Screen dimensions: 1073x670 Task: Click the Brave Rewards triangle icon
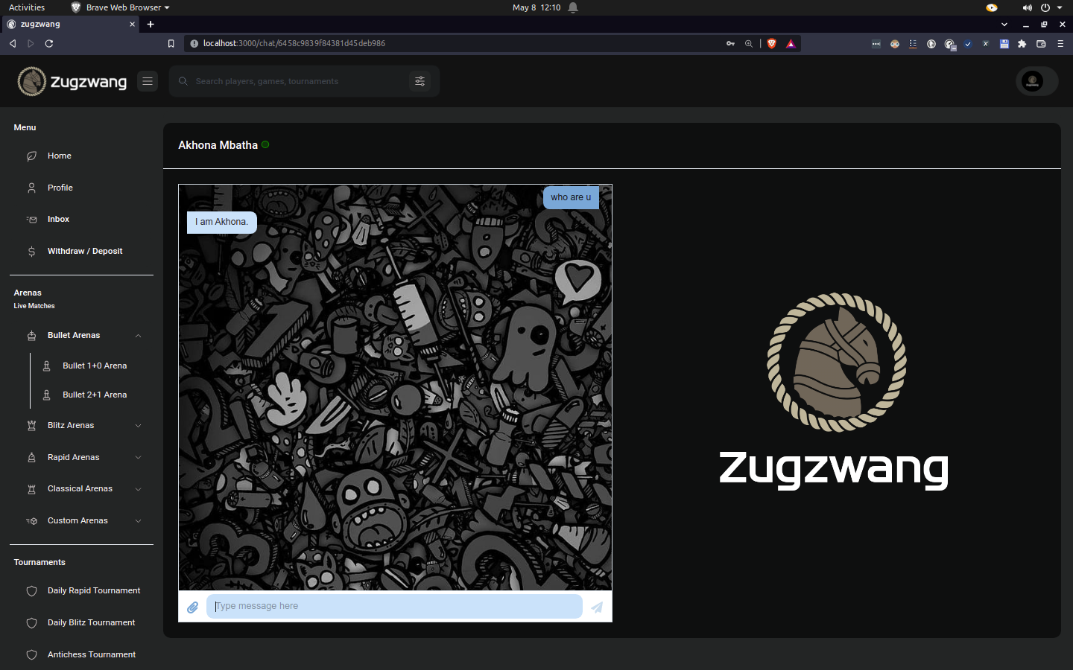[x=791, y=43]
